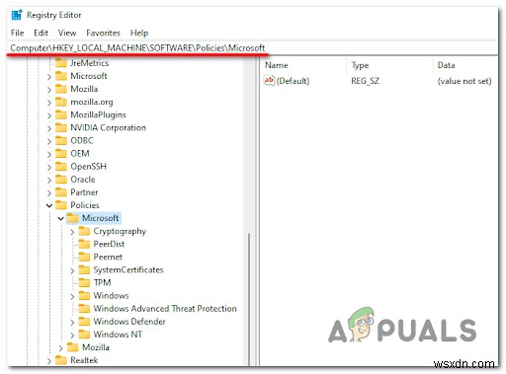Select the (Default) value entry
The height and width of the screenshot is (374, 506).
pyautogui.click(x=293, y=81)
